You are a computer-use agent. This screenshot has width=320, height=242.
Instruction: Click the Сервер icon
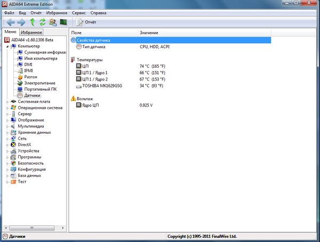coord(13,114)
